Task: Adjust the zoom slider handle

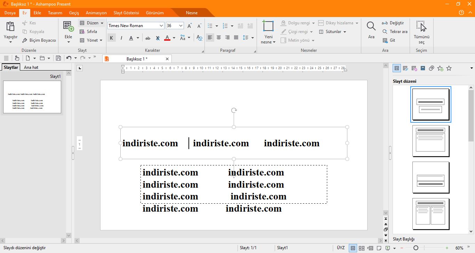Action: click(416, 248)
